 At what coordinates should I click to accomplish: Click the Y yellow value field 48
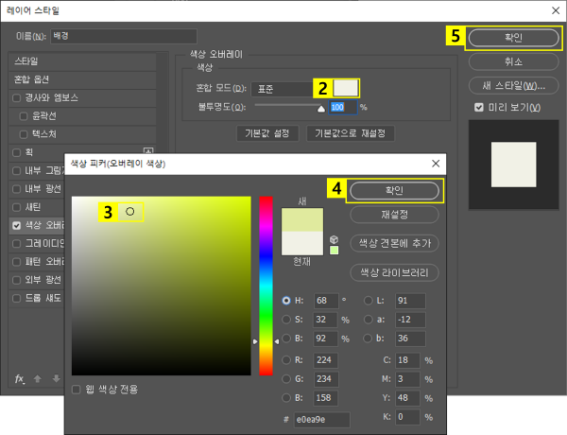(407, 398)
